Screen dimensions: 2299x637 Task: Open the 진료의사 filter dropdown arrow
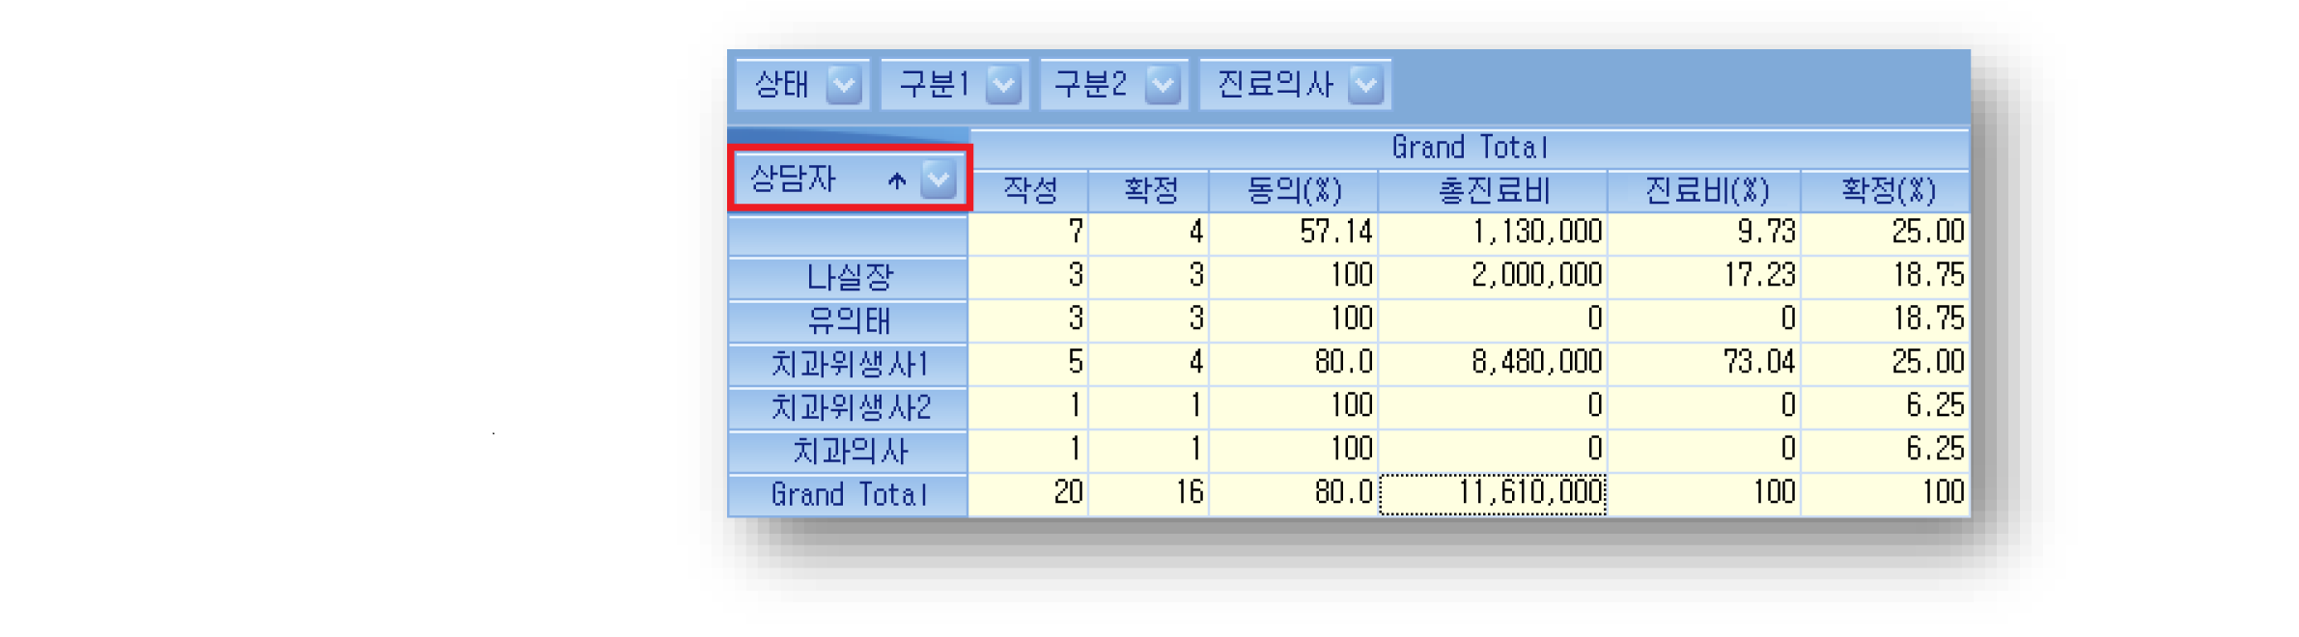(1366, 85)
